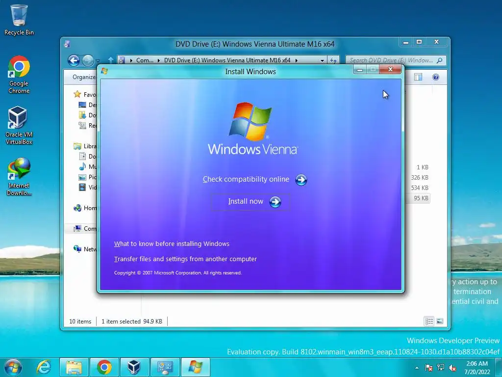Open Google Chrome desktop shortcut
Image resolution: width=502 pixels, height=377 pixels.
click(19, 75)
